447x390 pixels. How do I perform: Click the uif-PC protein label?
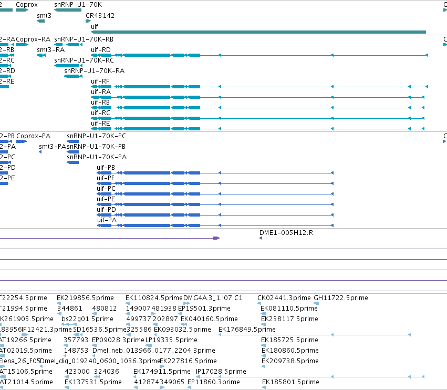pyautogui.click(x=106, y=189)
